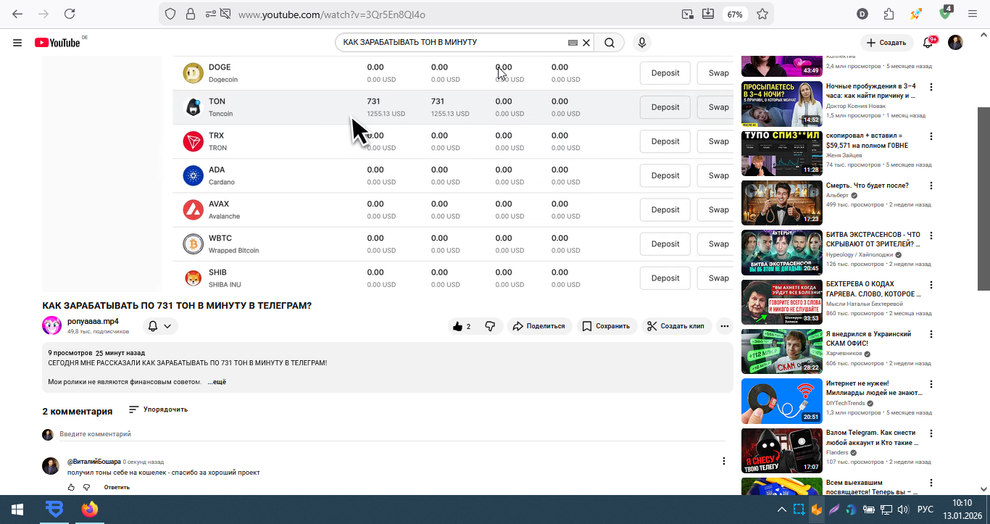Dislike the ВиталийБошара comment
Viewport: 990px width, 524px height.
coord(86,487)
